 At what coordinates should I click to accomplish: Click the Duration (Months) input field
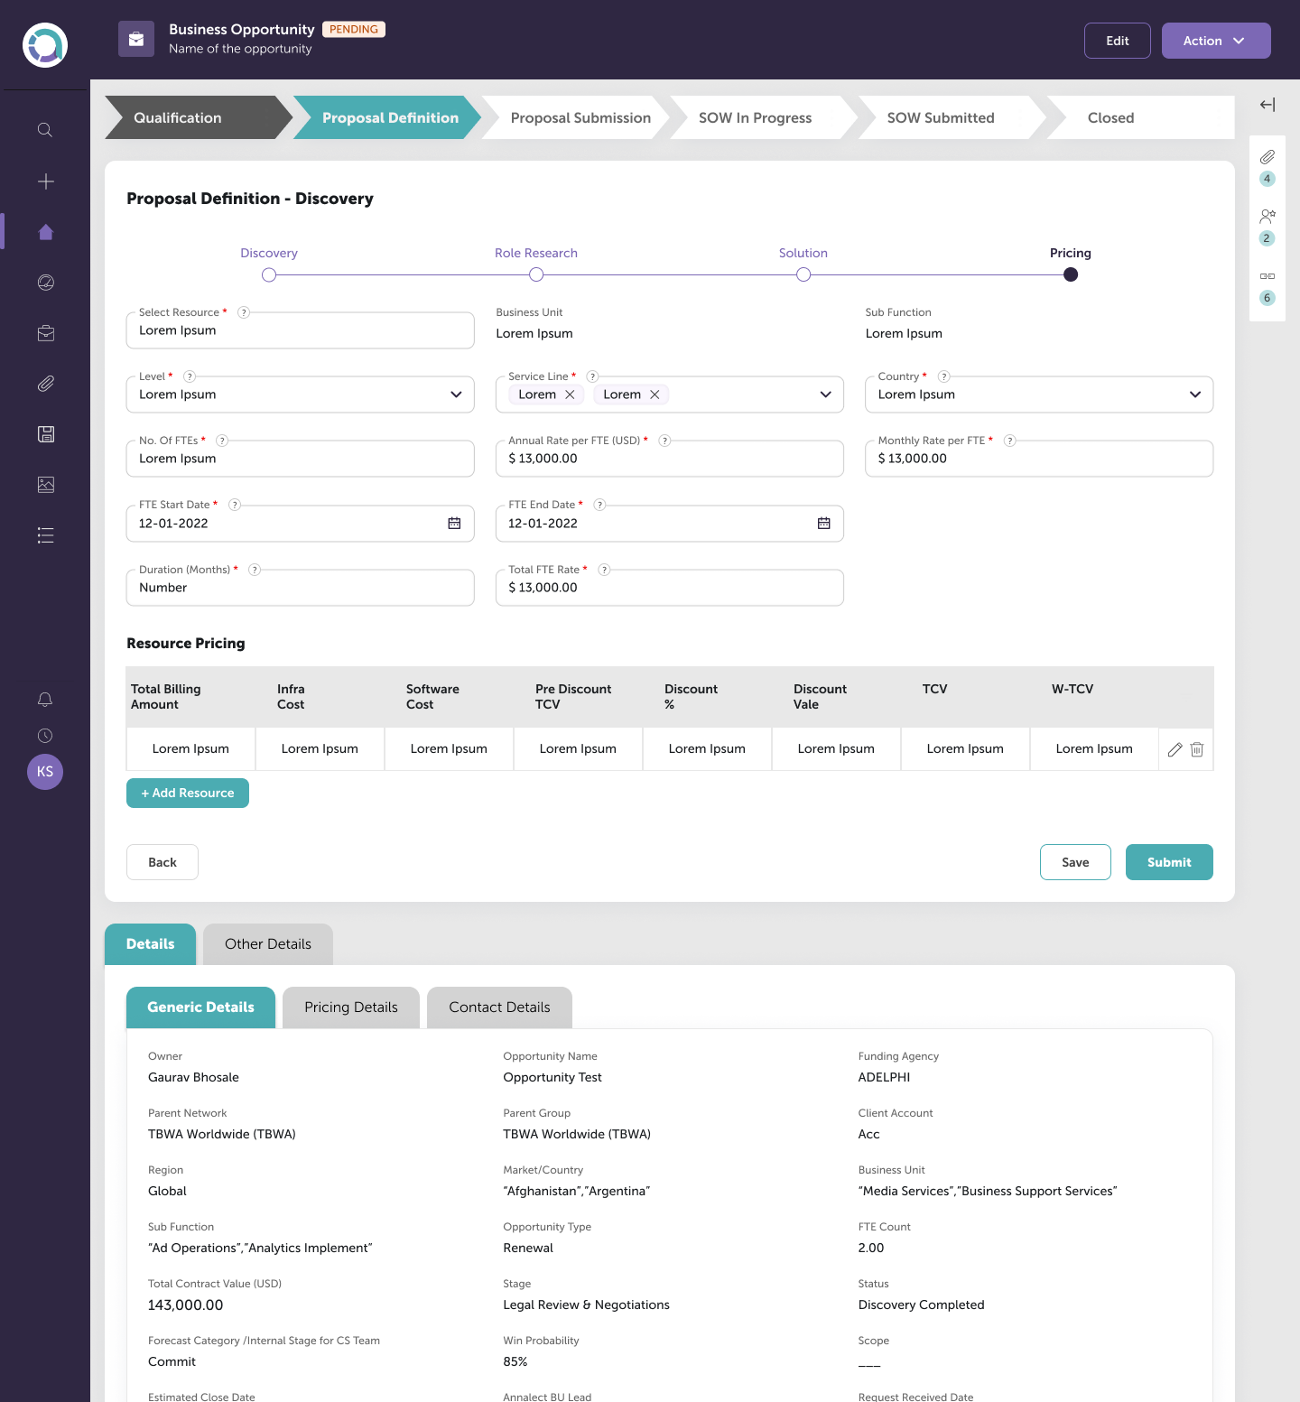pyautogui.click(x=300, y=588)
